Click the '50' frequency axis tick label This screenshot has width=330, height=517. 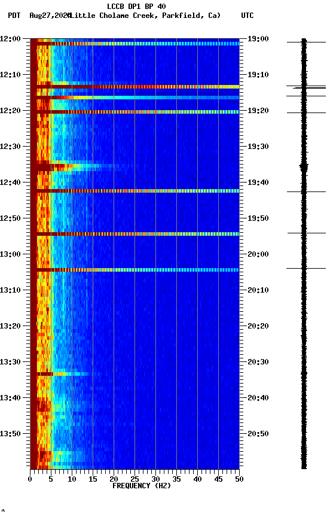click(x=240, y=479)
